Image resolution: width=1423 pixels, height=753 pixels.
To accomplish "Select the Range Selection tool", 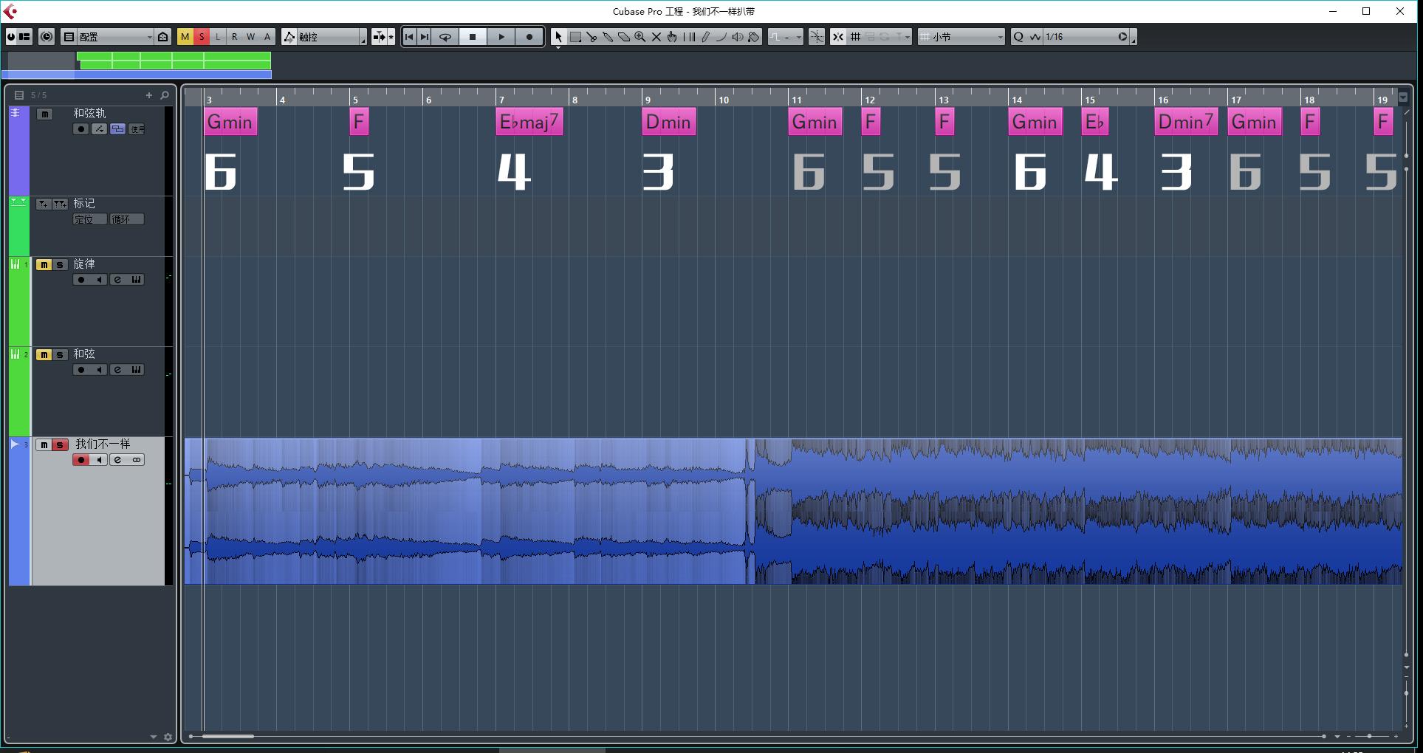I will (575, 36).
